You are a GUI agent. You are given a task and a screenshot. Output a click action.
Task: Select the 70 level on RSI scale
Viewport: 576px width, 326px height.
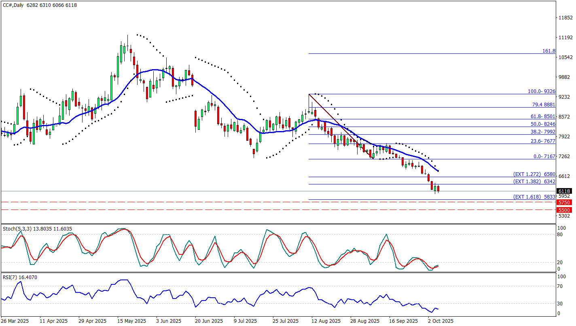[560, 286]
